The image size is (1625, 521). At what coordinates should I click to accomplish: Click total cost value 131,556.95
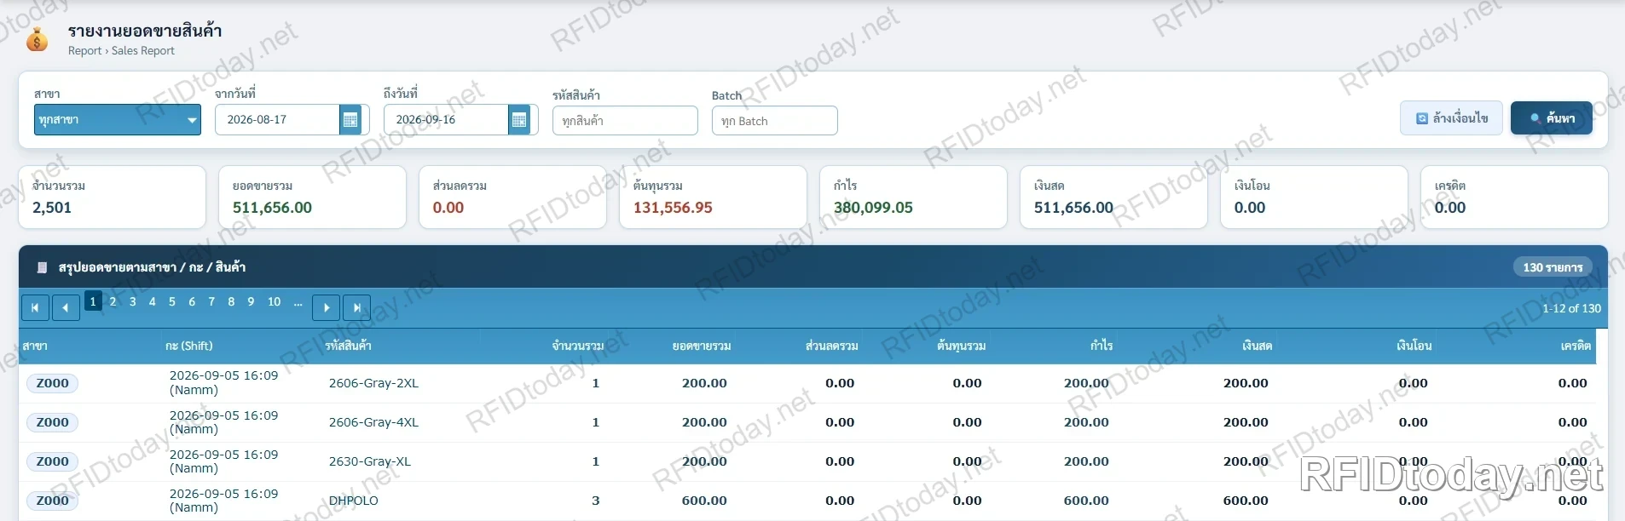673,208
